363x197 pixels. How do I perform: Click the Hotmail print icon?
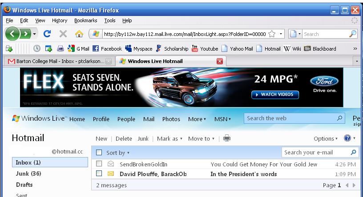point(227,138)
